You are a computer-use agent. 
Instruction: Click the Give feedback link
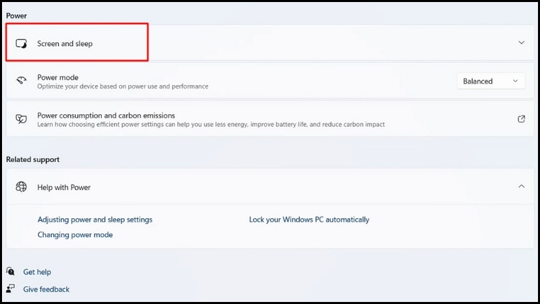(x=46, y=289)
